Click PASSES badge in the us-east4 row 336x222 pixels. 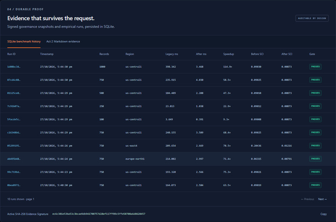315,146
